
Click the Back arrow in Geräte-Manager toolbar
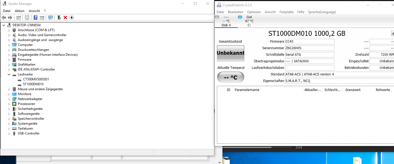(x=4, y=17)
